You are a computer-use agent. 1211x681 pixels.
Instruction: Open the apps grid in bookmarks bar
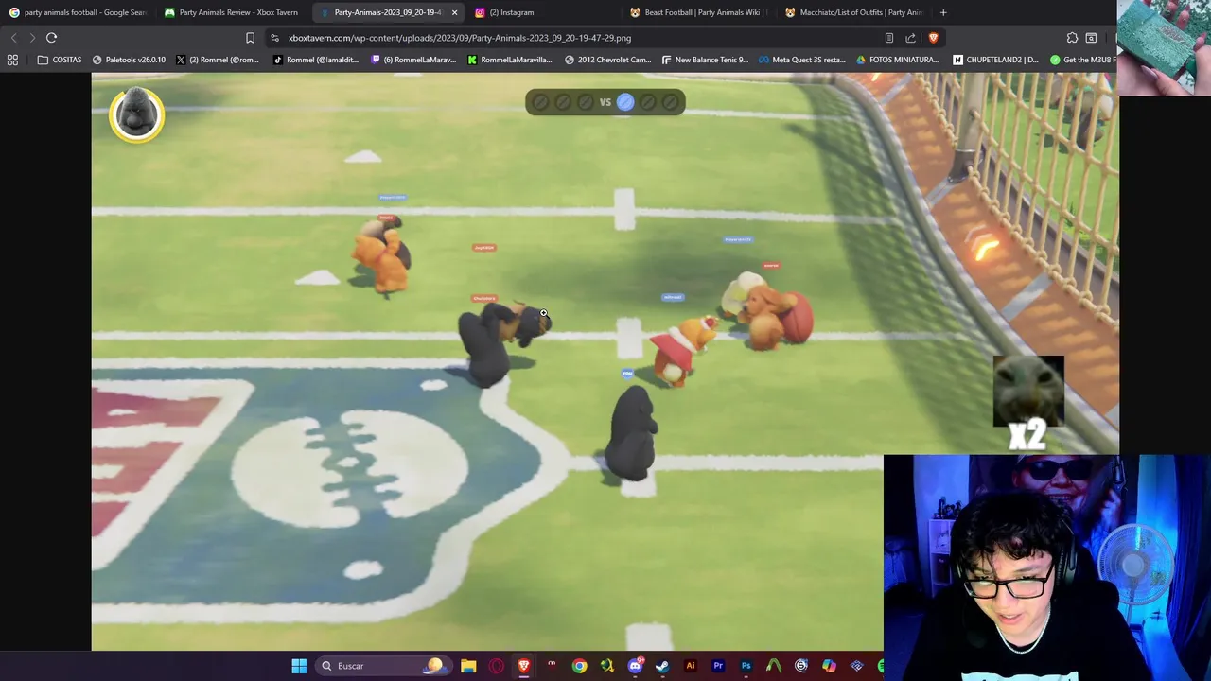tap(12, 60)
